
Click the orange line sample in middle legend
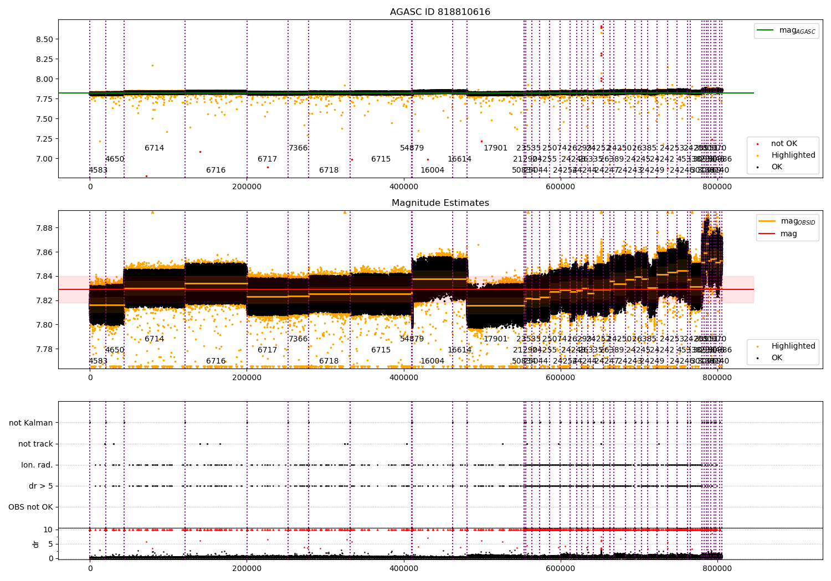pyautogui.click(x=767, y=221)
